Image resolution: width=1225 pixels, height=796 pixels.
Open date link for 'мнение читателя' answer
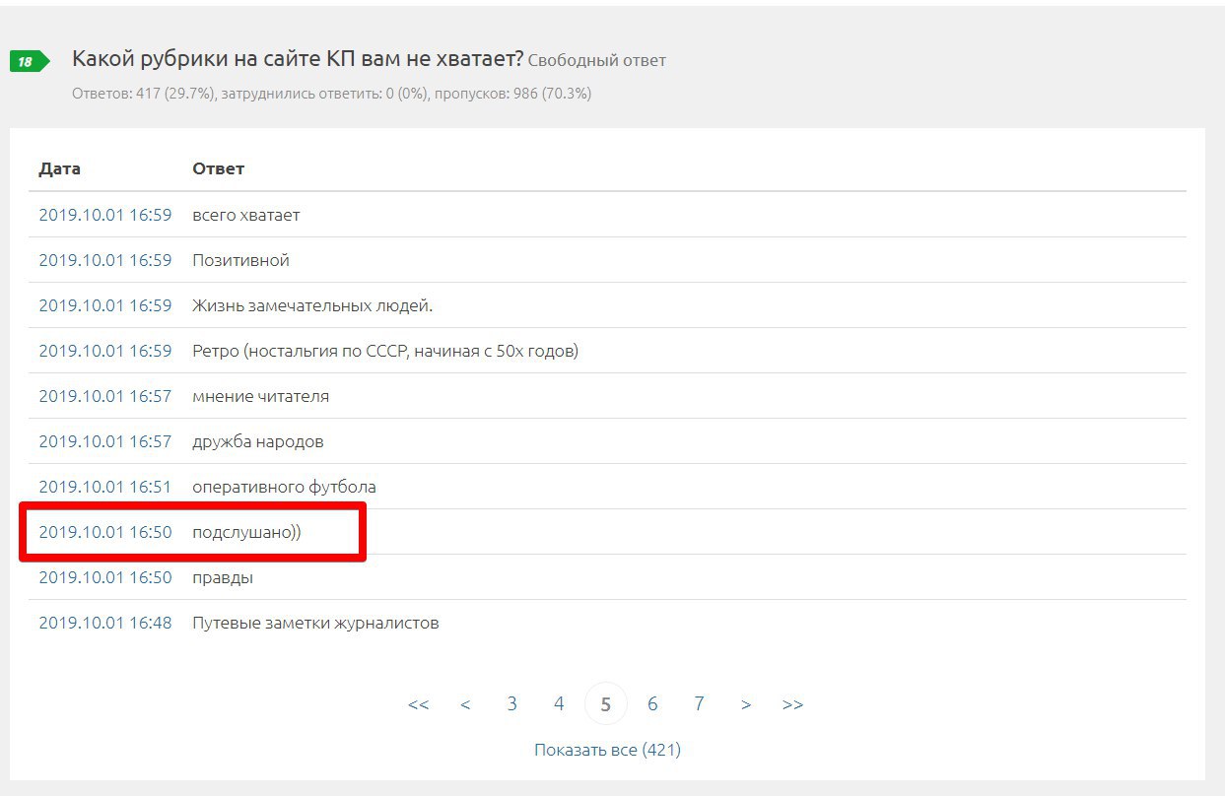[105, 396]
